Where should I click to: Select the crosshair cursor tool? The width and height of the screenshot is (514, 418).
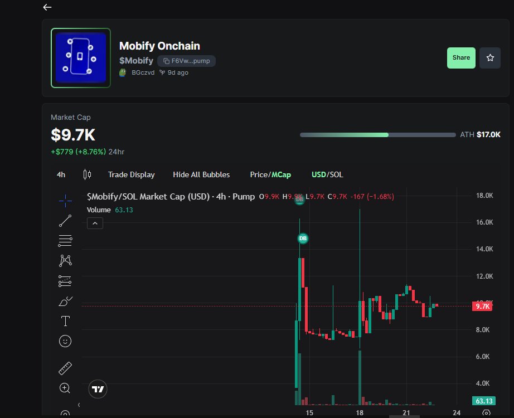coord(65,201)
